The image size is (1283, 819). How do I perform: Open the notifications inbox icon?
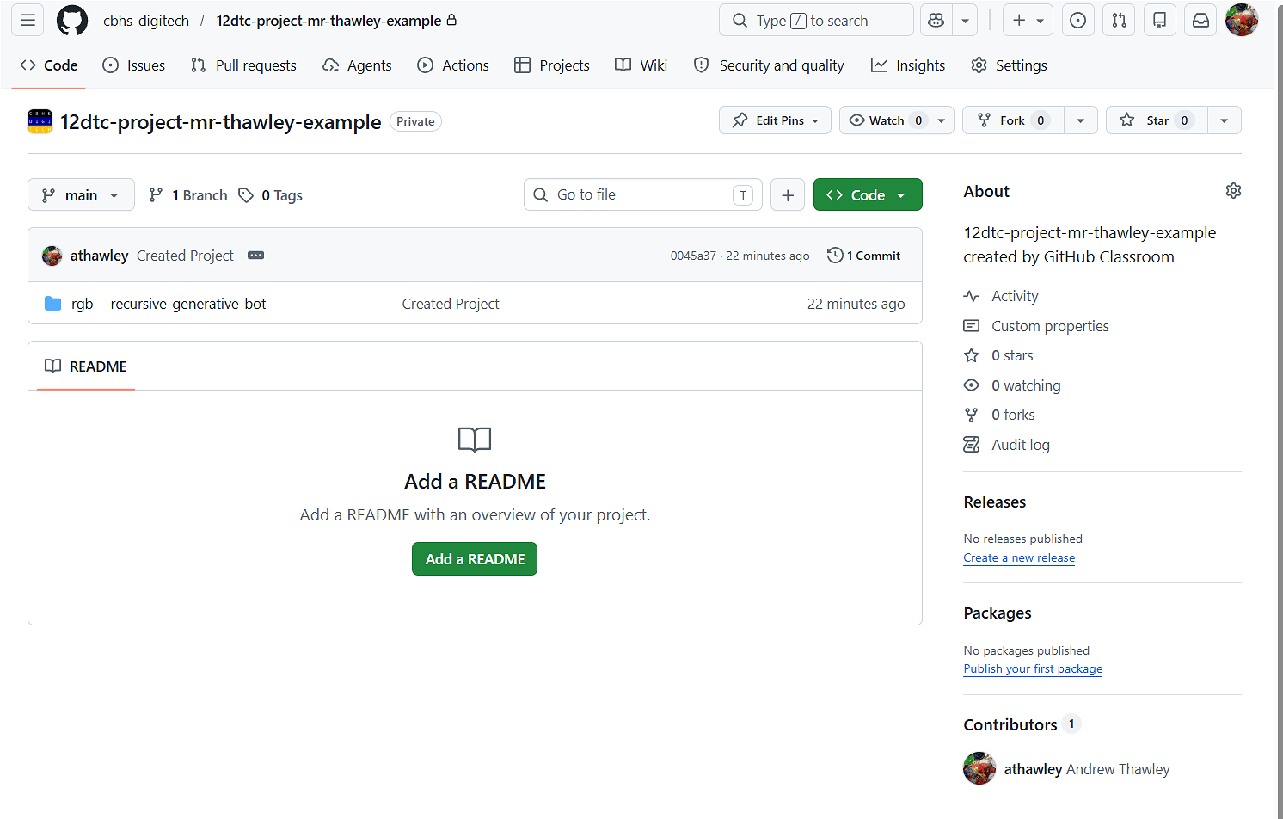[x=1200, y=20]
